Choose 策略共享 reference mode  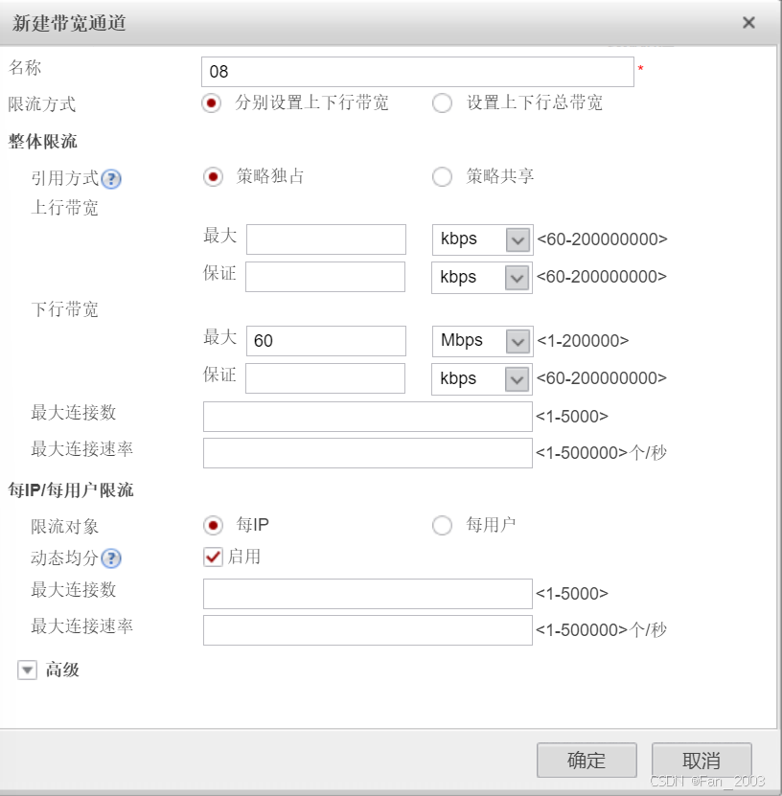point(442,176)
